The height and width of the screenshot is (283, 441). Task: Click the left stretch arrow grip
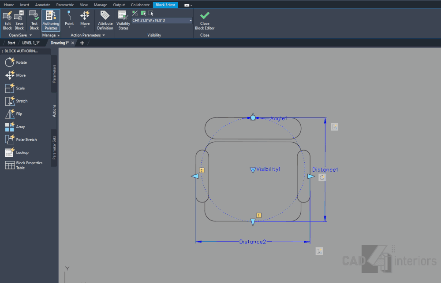click(194, 176)
